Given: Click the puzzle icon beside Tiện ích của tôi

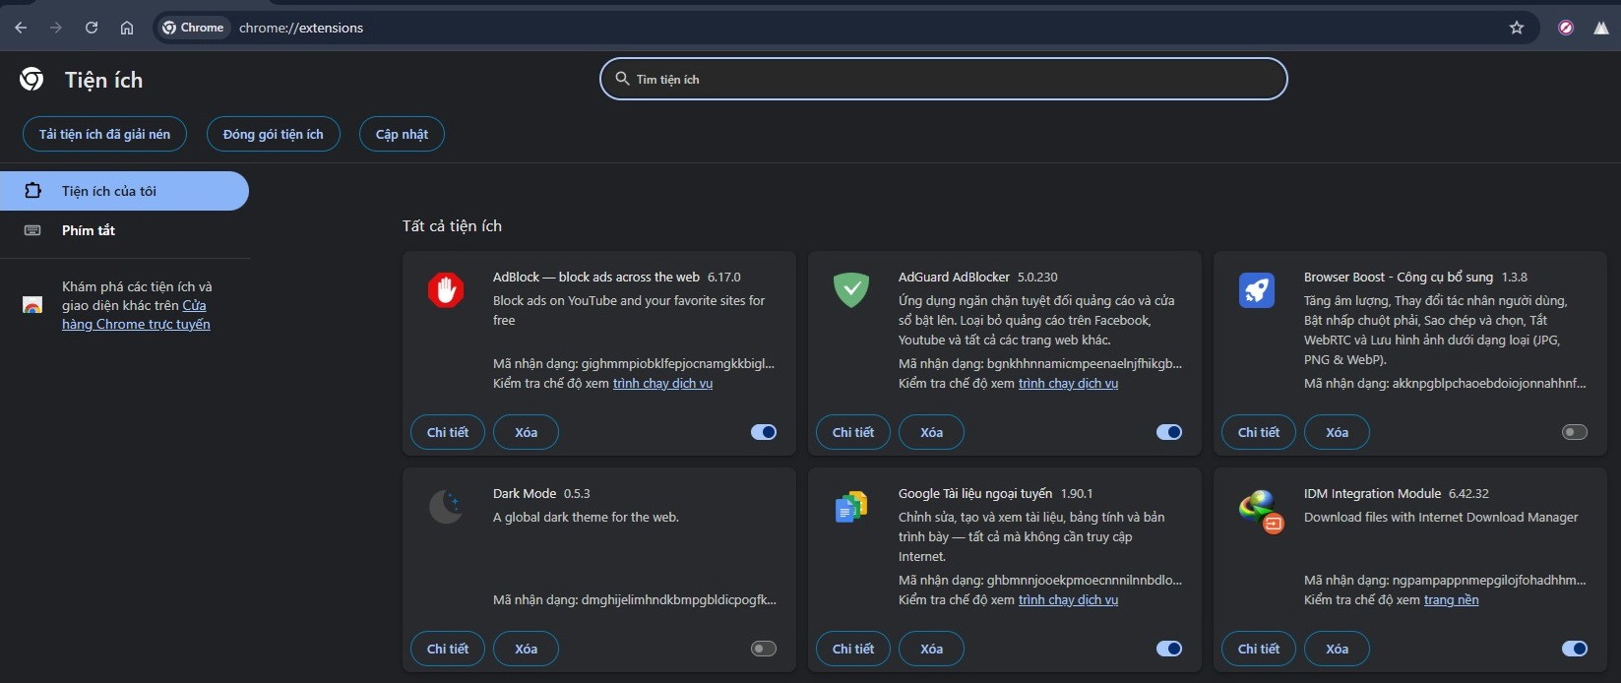Looking at the screenshot, I should click(32, 191).
